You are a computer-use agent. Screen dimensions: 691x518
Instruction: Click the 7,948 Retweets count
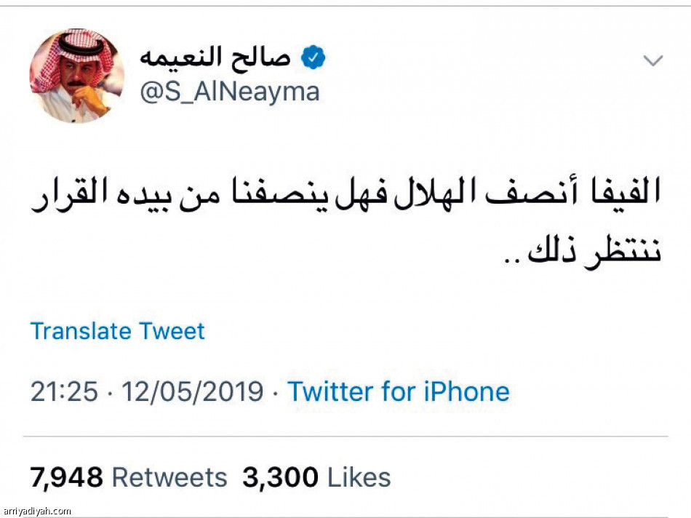pyautogui.click(x=66, y=477)
